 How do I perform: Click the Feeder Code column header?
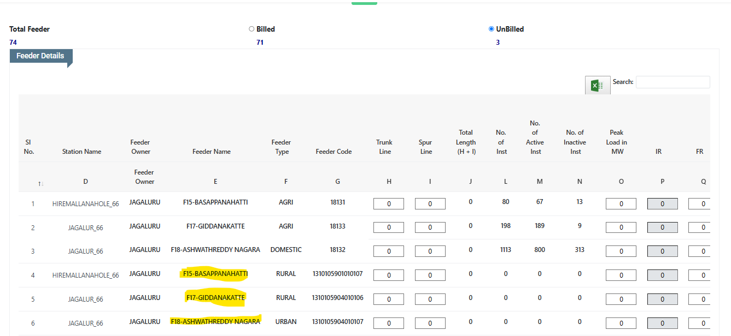point(334,152)
